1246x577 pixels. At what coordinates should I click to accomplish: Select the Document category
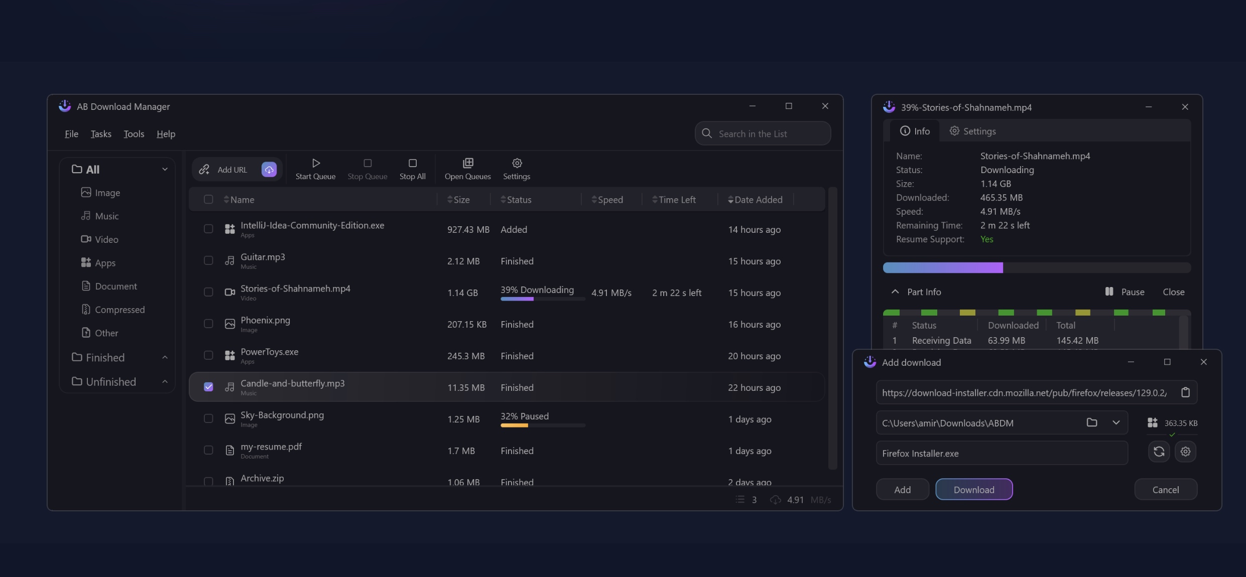point(109,286)
